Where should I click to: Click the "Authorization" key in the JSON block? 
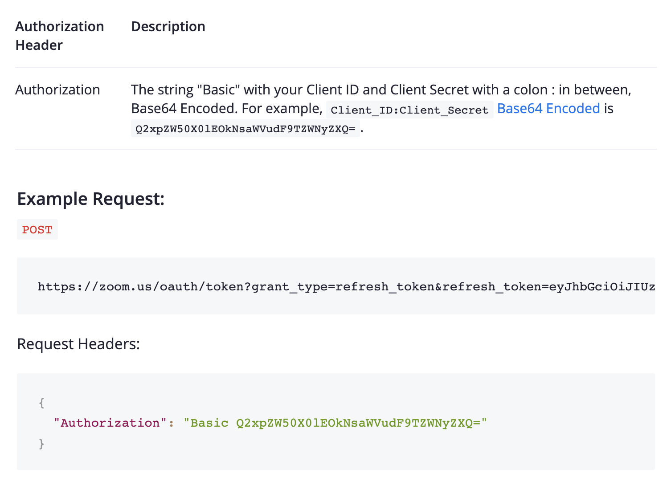click(x=110, y=423)
